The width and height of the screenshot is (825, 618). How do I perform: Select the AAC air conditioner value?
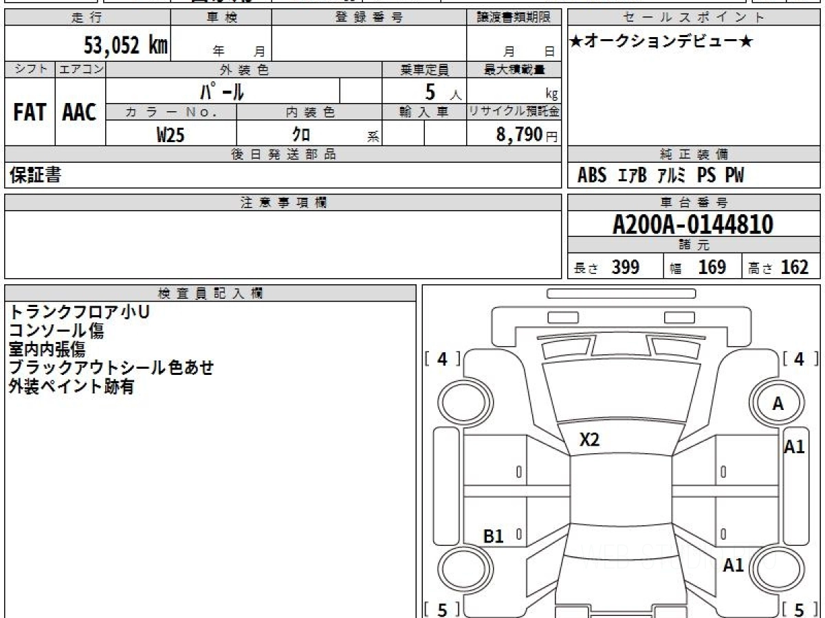[80, 113]
